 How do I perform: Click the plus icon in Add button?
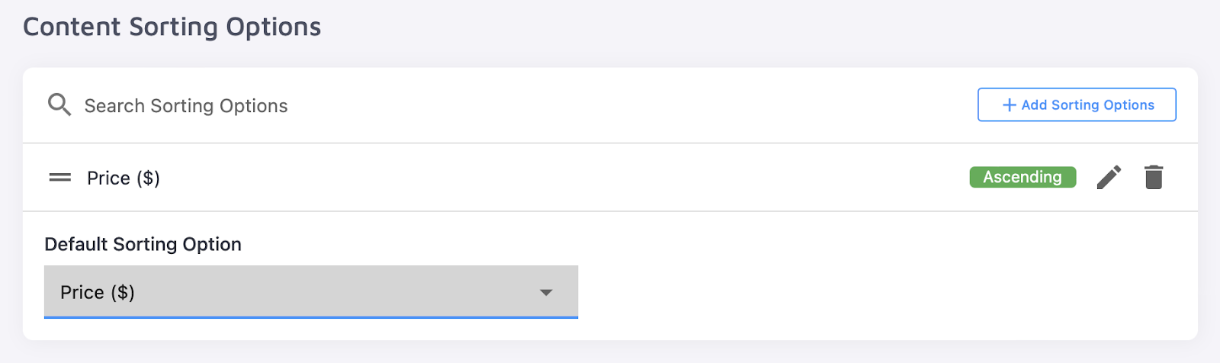pos(1009,105)
